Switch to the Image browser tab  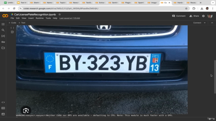(153, 3)
